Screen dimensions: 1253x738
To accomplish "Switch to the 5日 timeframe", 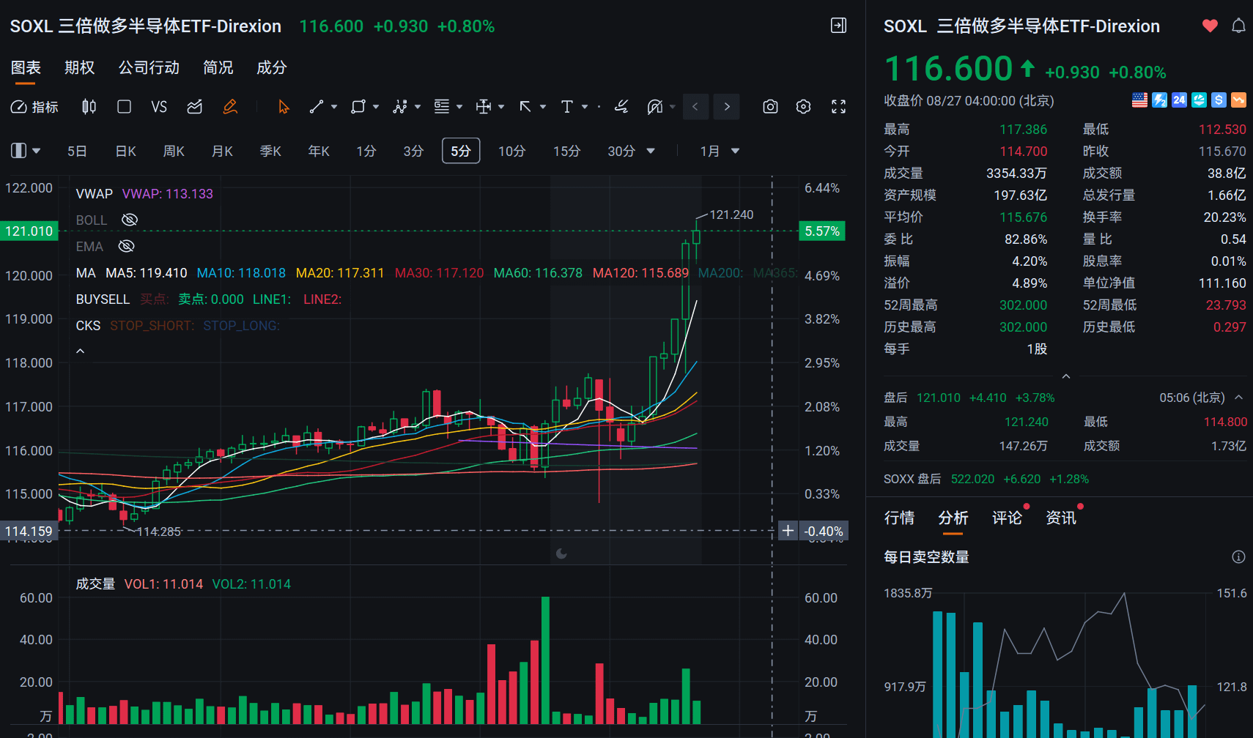I will click(x=77, y=152).
